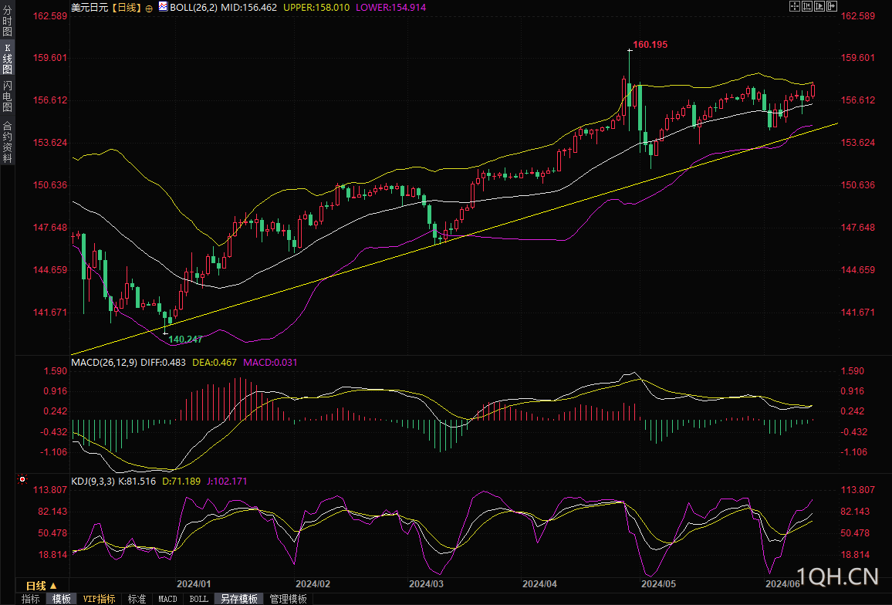Click the MACD(26,12,9) indicator label
The height and width of the screenshot is (605, 892).
point(104,363)
